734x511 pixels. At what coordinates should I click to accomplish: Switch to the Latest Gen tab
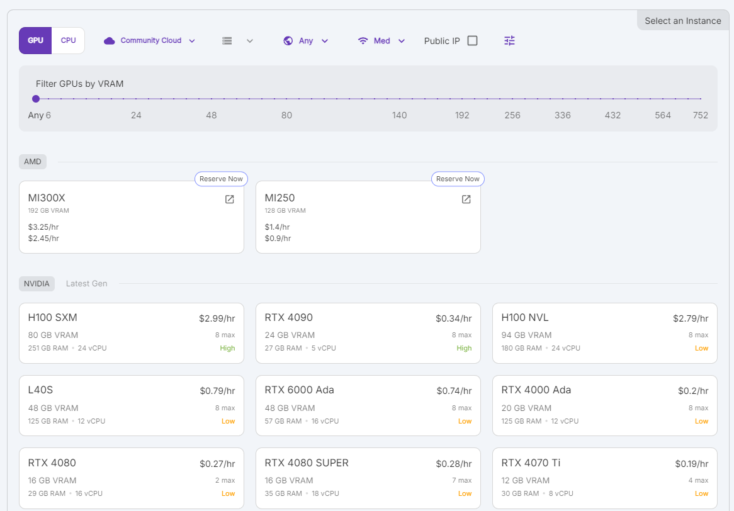(86, 283)
